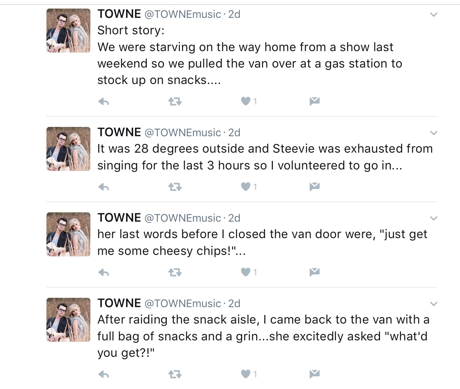The width and height of the screenshot is (460, 389).
Task: Reply to the "28 degrees outside" tweet
Action: [x=104, y=187]
